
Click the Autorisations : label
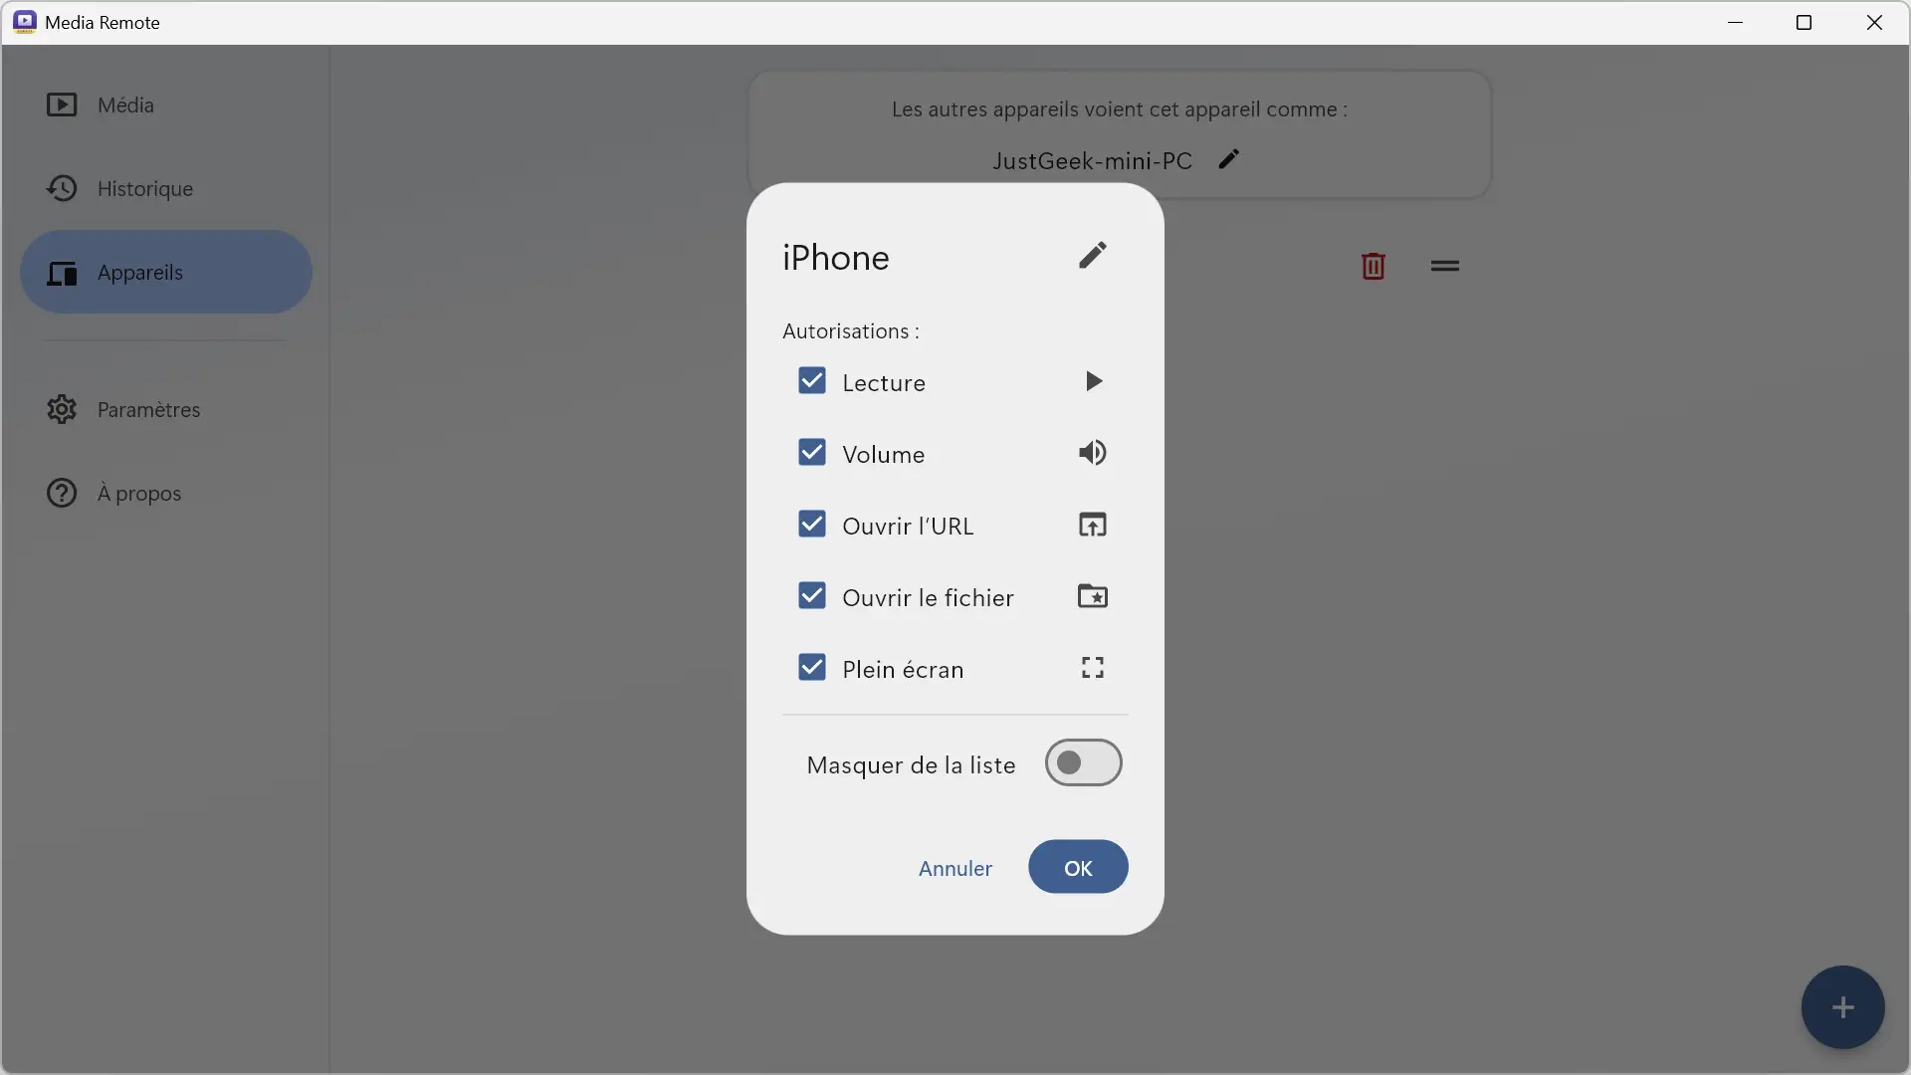(851, 331)
